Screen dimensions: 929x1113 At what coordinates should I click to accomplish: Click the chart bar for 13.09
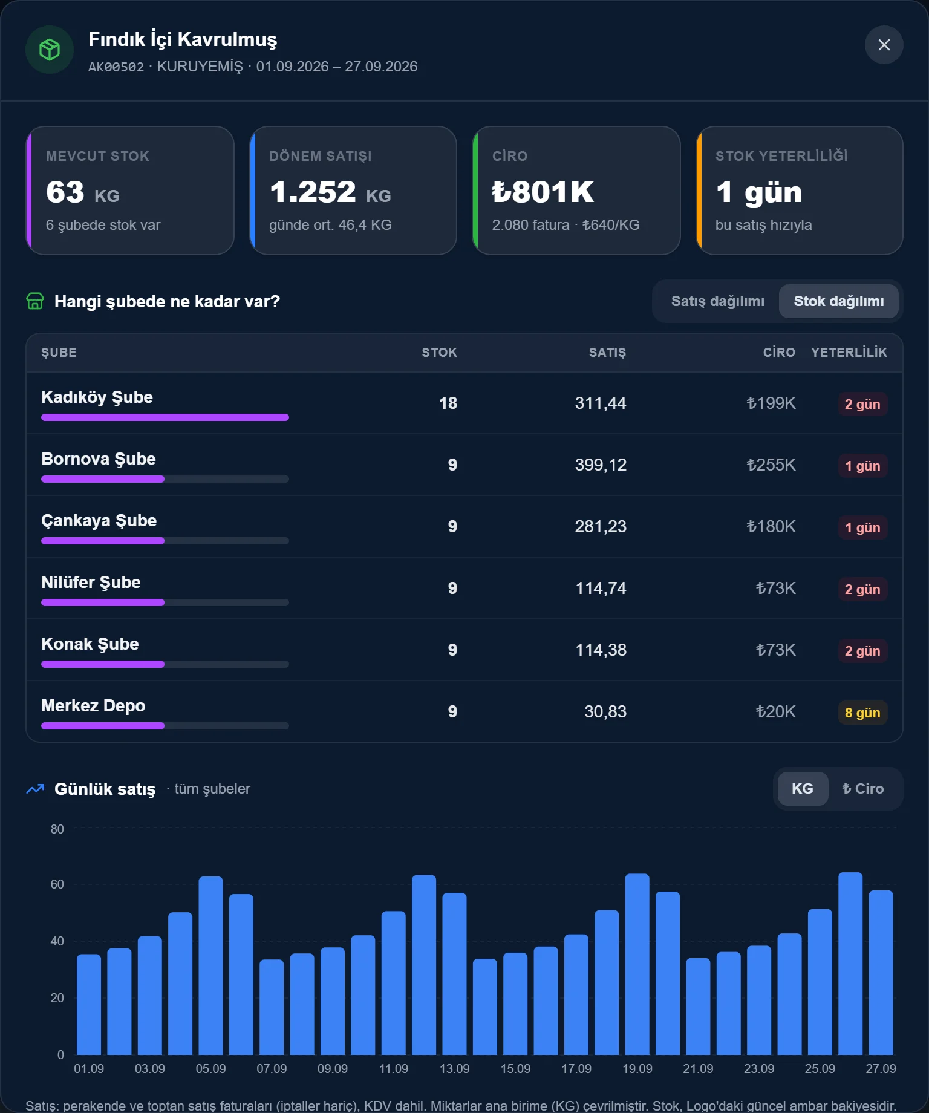[x=454, y=974]
